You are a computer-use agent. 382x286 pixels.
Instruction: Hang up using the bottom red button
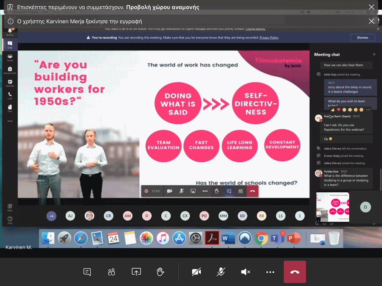pyautogui.click(x=295, y=272)
